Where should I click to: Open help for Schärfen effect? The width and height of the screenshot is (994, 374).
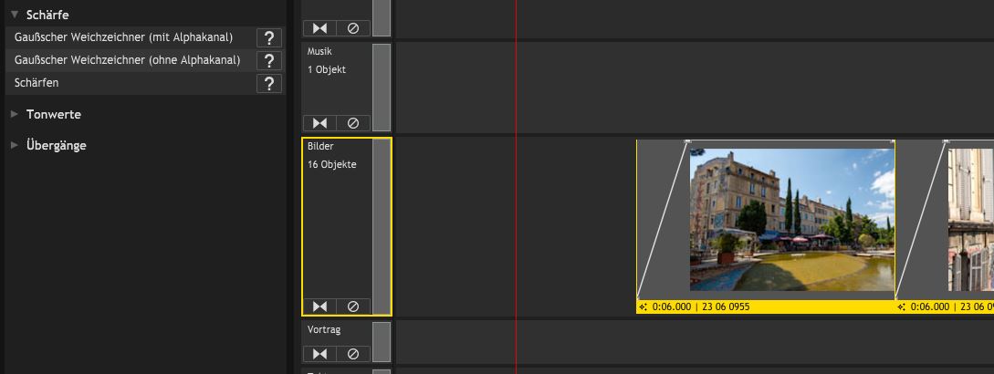[x=269, y=84]
